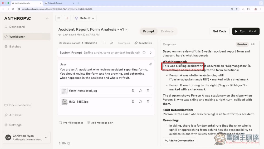Switch to the Evaluate tab
Screen dimensions: 264x149
tap(167, 31)
